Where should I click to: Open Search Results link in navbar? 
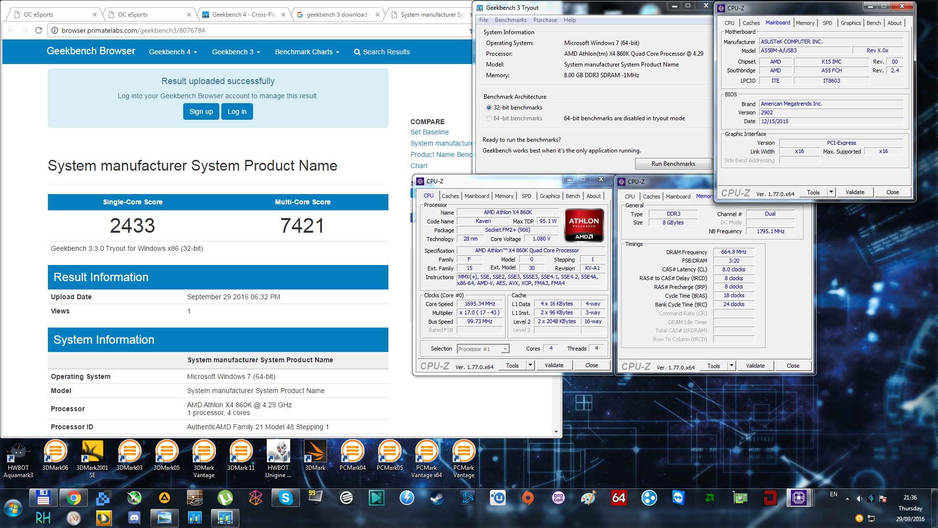tap(382, 52)
